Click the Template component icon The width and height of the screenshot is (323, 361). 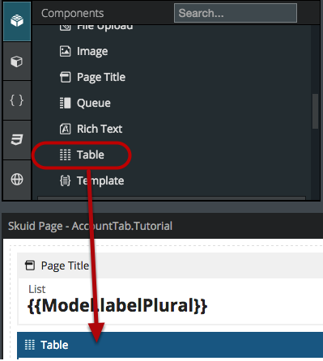tap(65, 180)
